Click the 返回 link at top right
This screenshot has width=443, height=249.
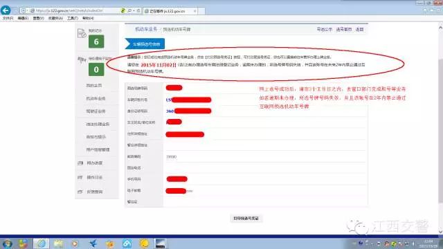pos(360,29)
